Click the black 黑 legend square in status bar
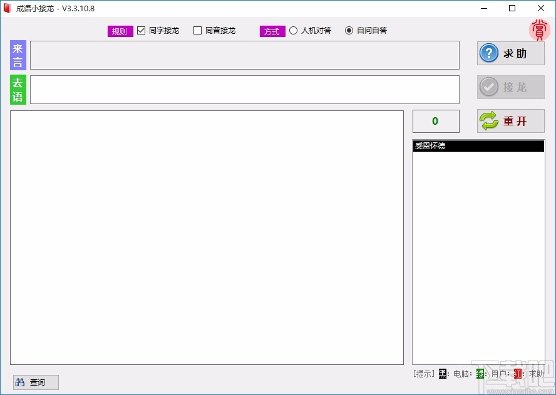Screen dimensions: 556x395 tap(442, 373)
